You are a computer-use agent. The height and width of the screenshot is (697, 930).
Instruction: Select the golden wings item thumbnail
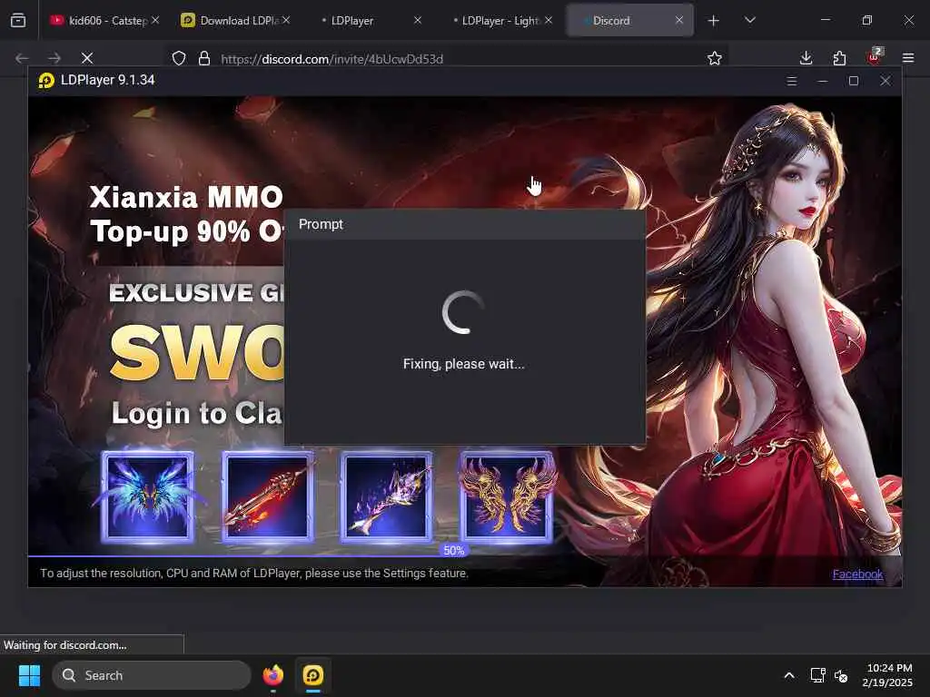(x=507, y=496)
